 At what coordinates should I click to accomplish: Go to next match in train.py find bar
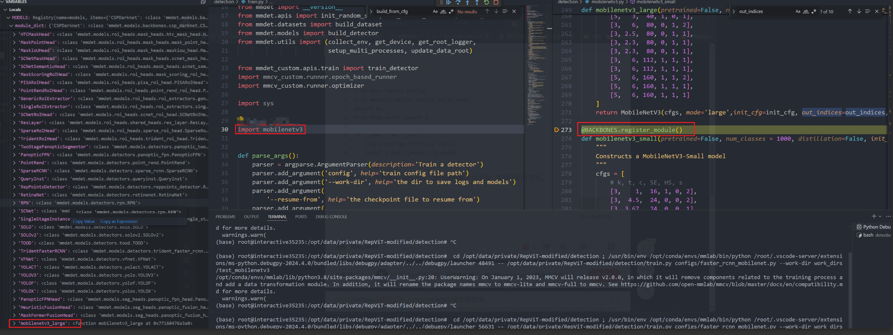click(x=496, y=11)
